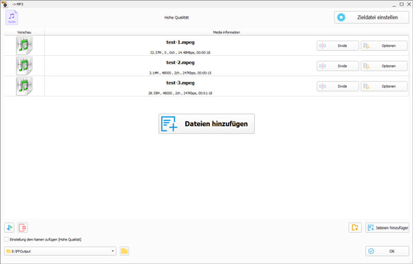Click the app icon in the title bar
The image size is (413, 264).
(5, 4)
